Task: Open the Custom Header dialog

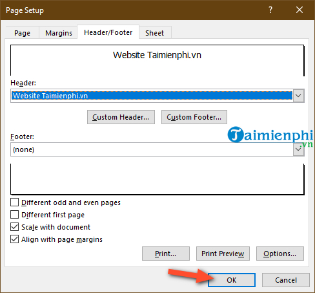Action: (121, 117)
